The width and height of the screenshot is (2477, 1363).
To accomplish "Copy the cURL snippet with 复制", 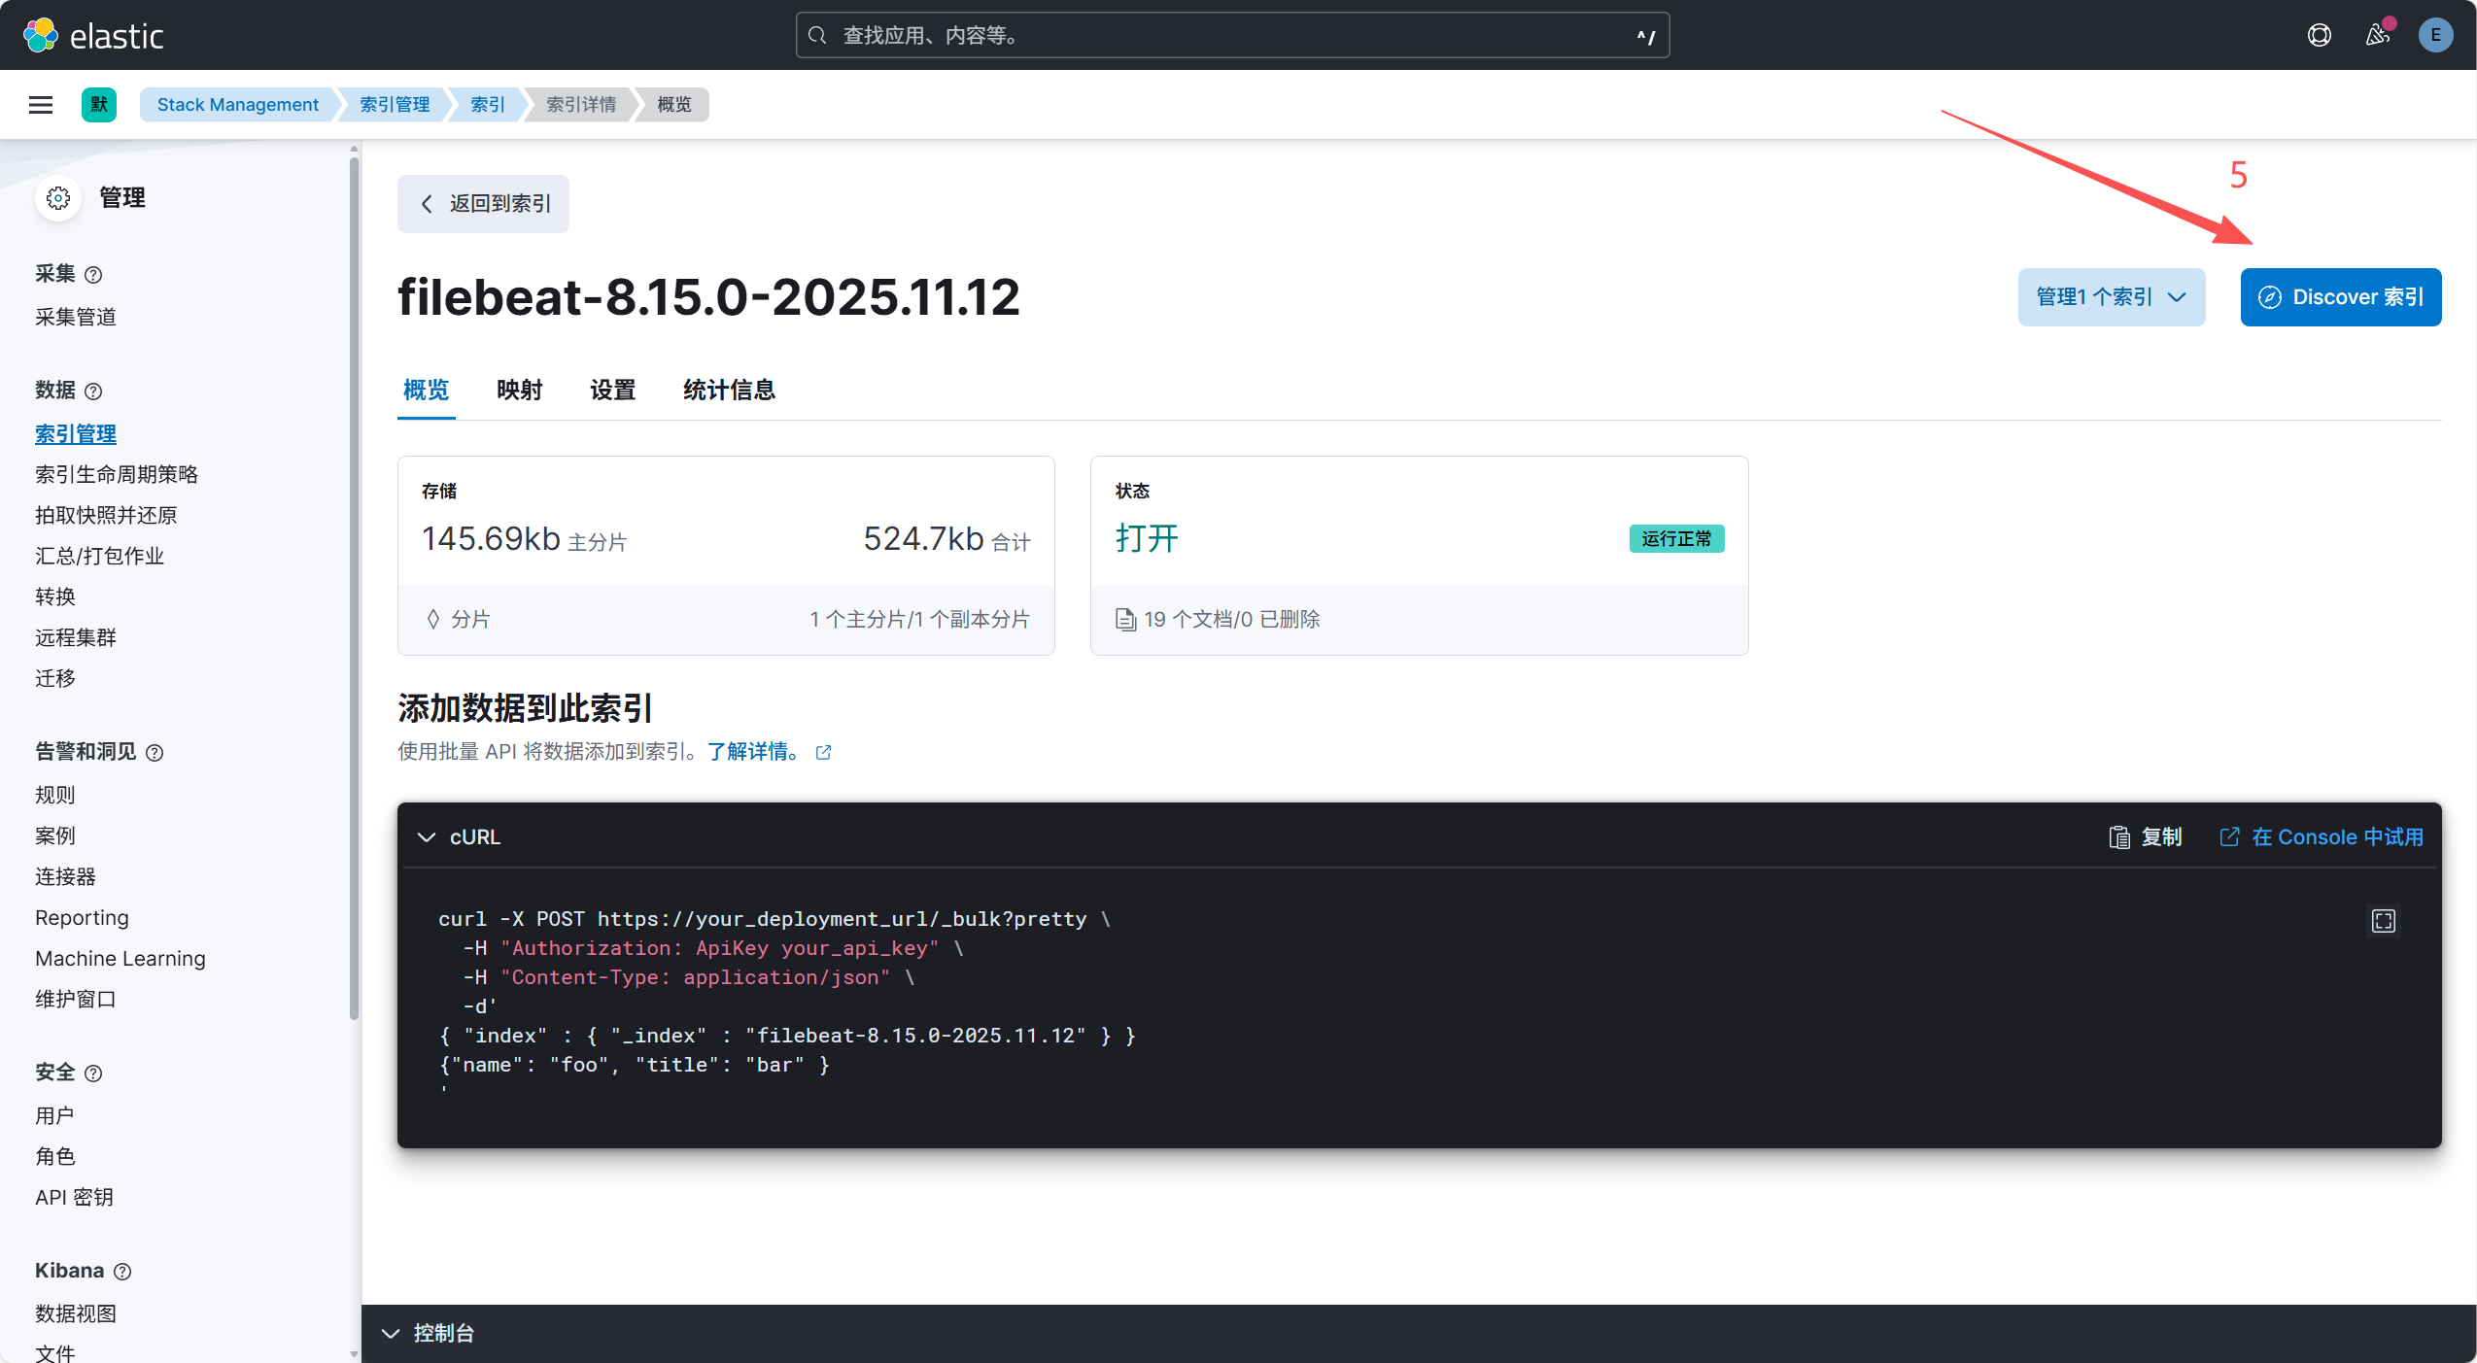I will (x=2146, y=836).
